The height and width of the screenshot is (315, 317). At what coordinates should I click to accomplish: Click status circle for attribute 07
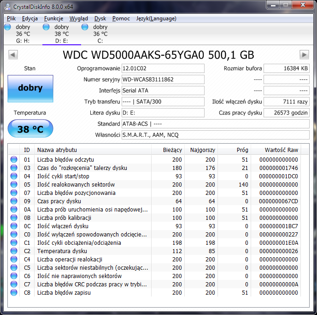point(14,193)
